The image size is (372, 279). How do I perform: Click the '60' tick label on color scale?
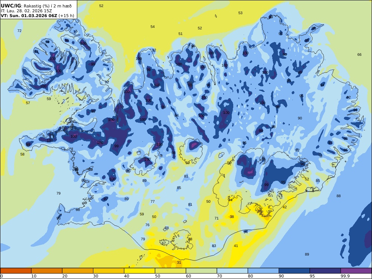pos(188,276)
